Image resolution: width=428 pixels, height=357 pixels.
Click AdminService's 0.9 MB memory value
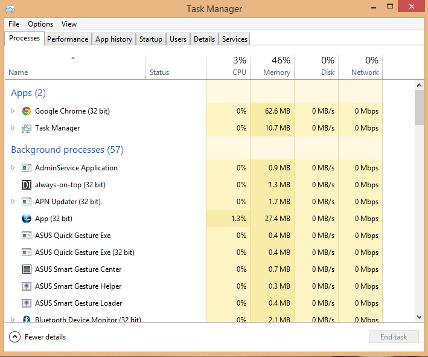279,168
